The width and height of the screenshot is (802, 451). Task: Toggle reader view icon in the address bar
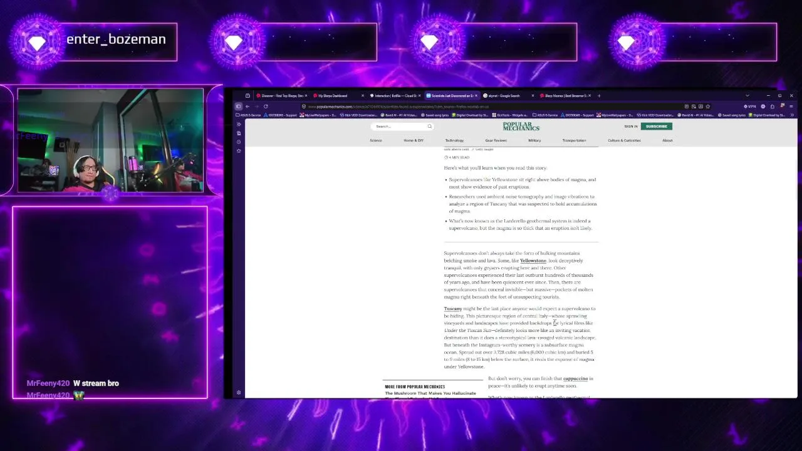tap(686, 106)
